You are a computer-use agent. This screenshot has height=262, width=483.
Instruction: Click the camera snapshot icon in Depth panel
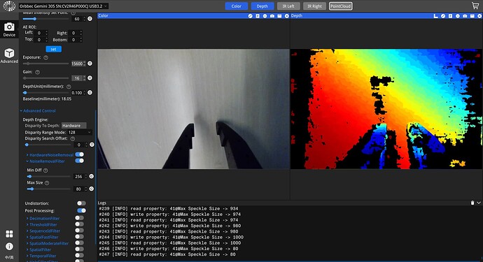465,15
